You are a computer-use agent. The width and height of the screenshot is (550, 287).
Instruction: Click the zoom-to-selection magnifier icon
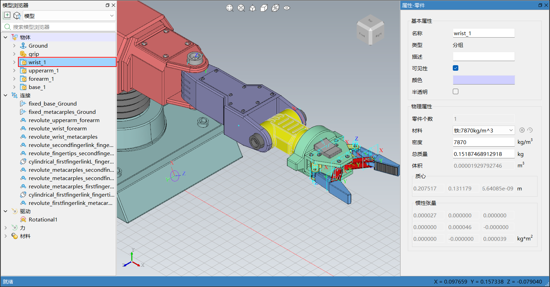241,8
